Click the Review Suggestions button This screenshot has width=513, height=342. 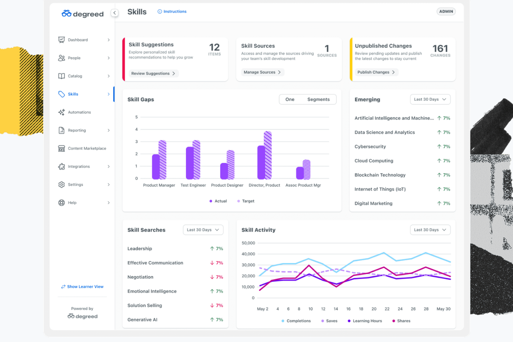[x=154, y=73]
